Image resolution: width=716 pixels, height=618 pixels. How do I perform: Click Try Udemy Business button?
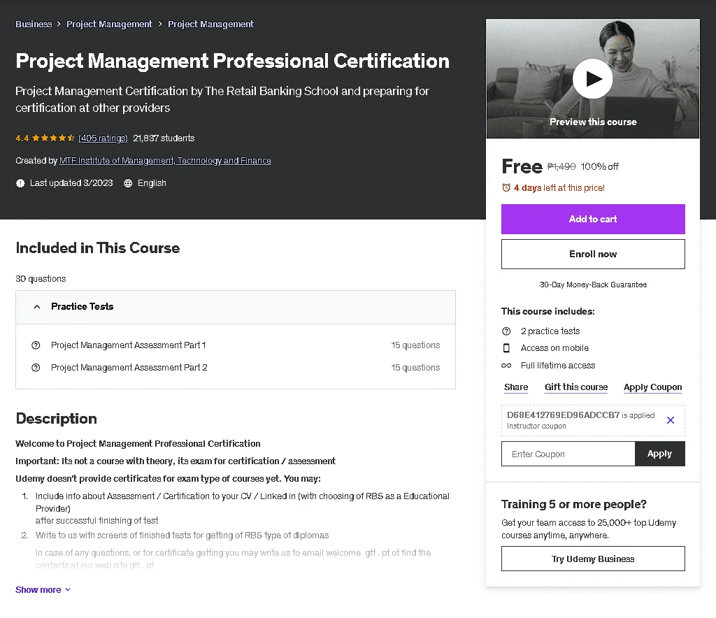tap(593, 559)
